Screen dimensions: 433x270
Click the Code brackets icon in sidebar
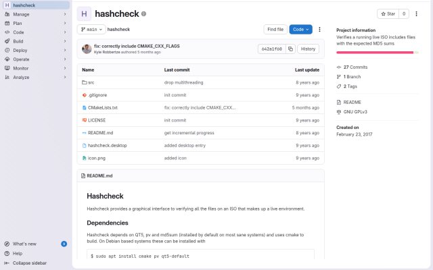tap(7, 32)
